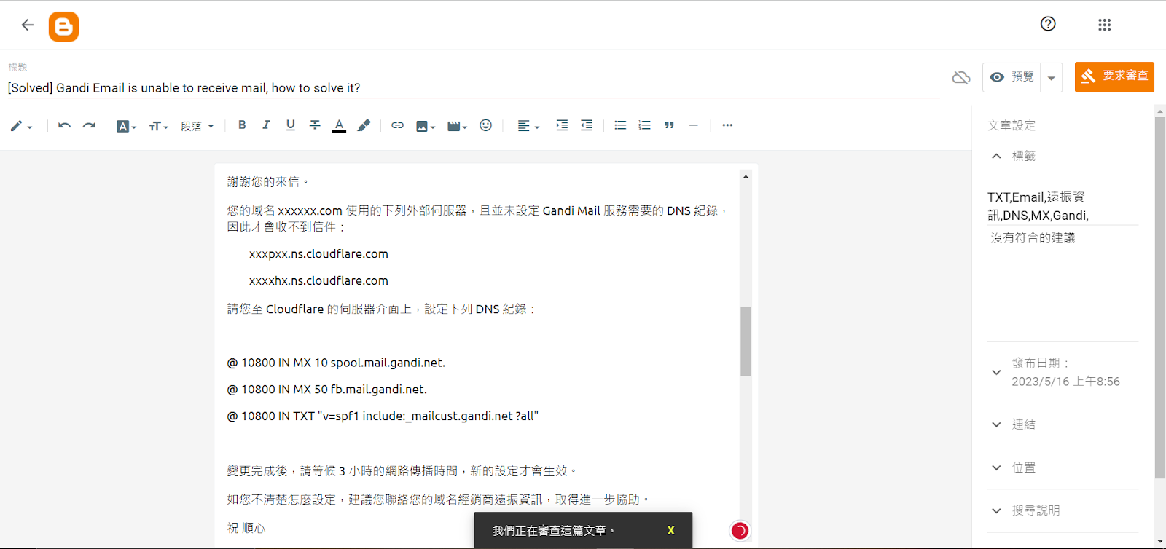Open the insert video menu

(x=457, y=126)
